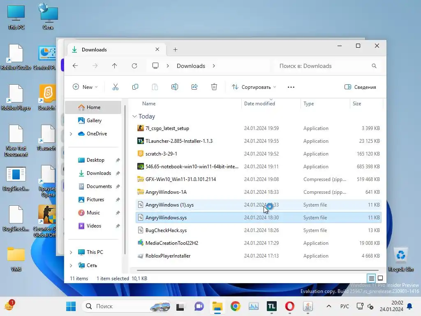Open Google Chrome from the taskbar
Screen dimensions: 421x316
click(236, 306)
